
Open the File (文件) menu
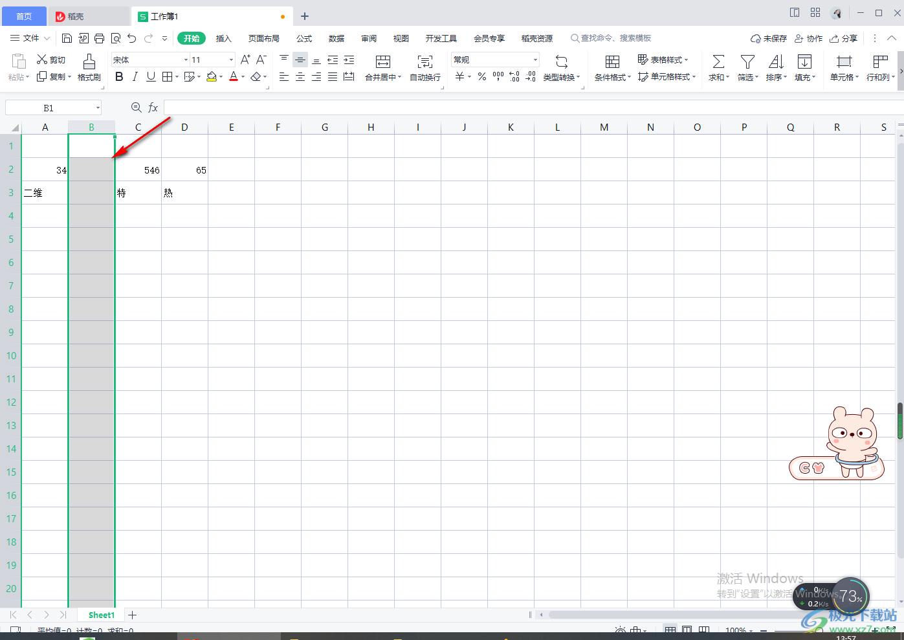tap(30, 38)
